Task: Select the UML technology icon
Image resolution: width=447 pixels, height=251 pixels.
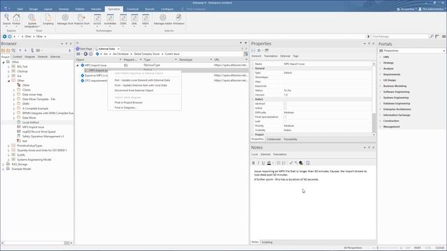Action: (134, 20)
